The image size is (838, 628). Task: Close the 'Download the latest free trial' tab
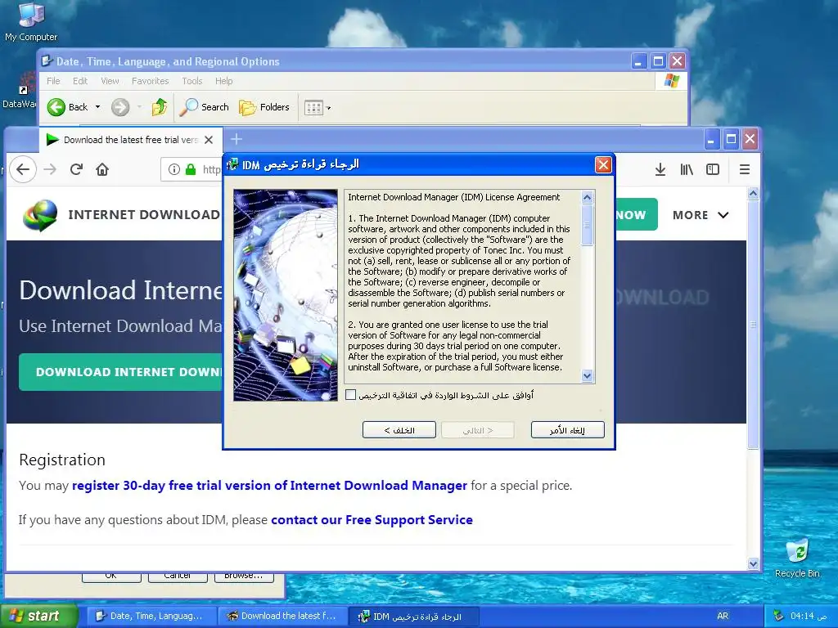(x=209, y=140)
